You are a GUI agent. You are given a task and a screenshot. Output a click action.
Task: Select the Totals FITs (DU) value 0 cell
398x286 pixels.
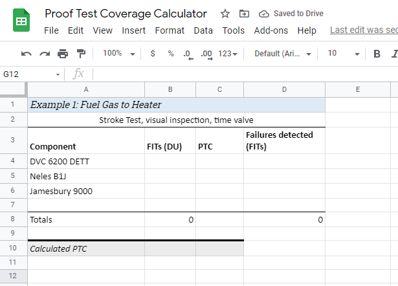click(x=170, y=219)
